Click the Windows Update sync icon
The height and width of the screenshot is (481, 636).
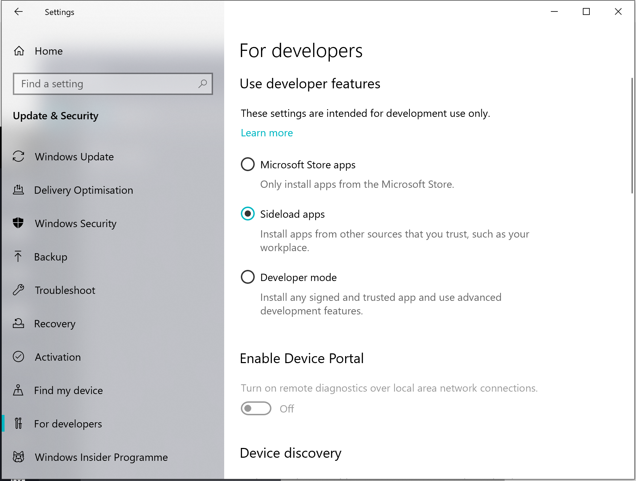(18, 157)
